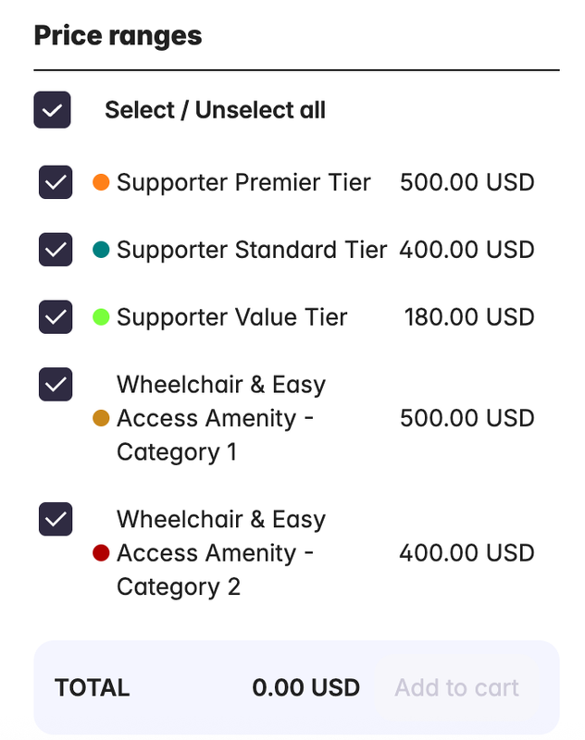This screenshot has height=740, width=585.
Task: Click the orange Supporter Premier Tier dot
Action: pyautogui.click(x=102, y=182)
